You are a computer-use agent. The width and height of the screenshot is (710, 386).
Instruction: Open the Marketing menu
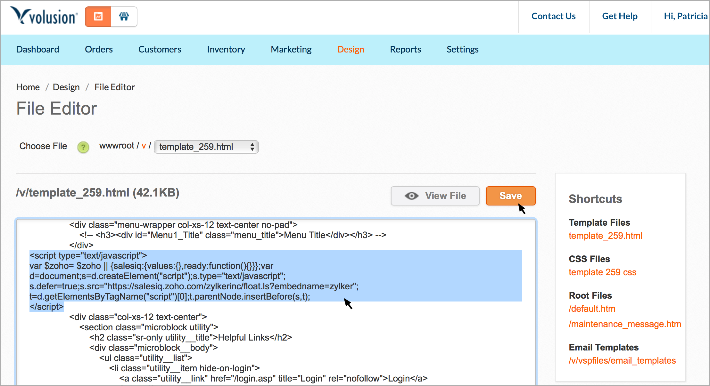tap(291, 50)
